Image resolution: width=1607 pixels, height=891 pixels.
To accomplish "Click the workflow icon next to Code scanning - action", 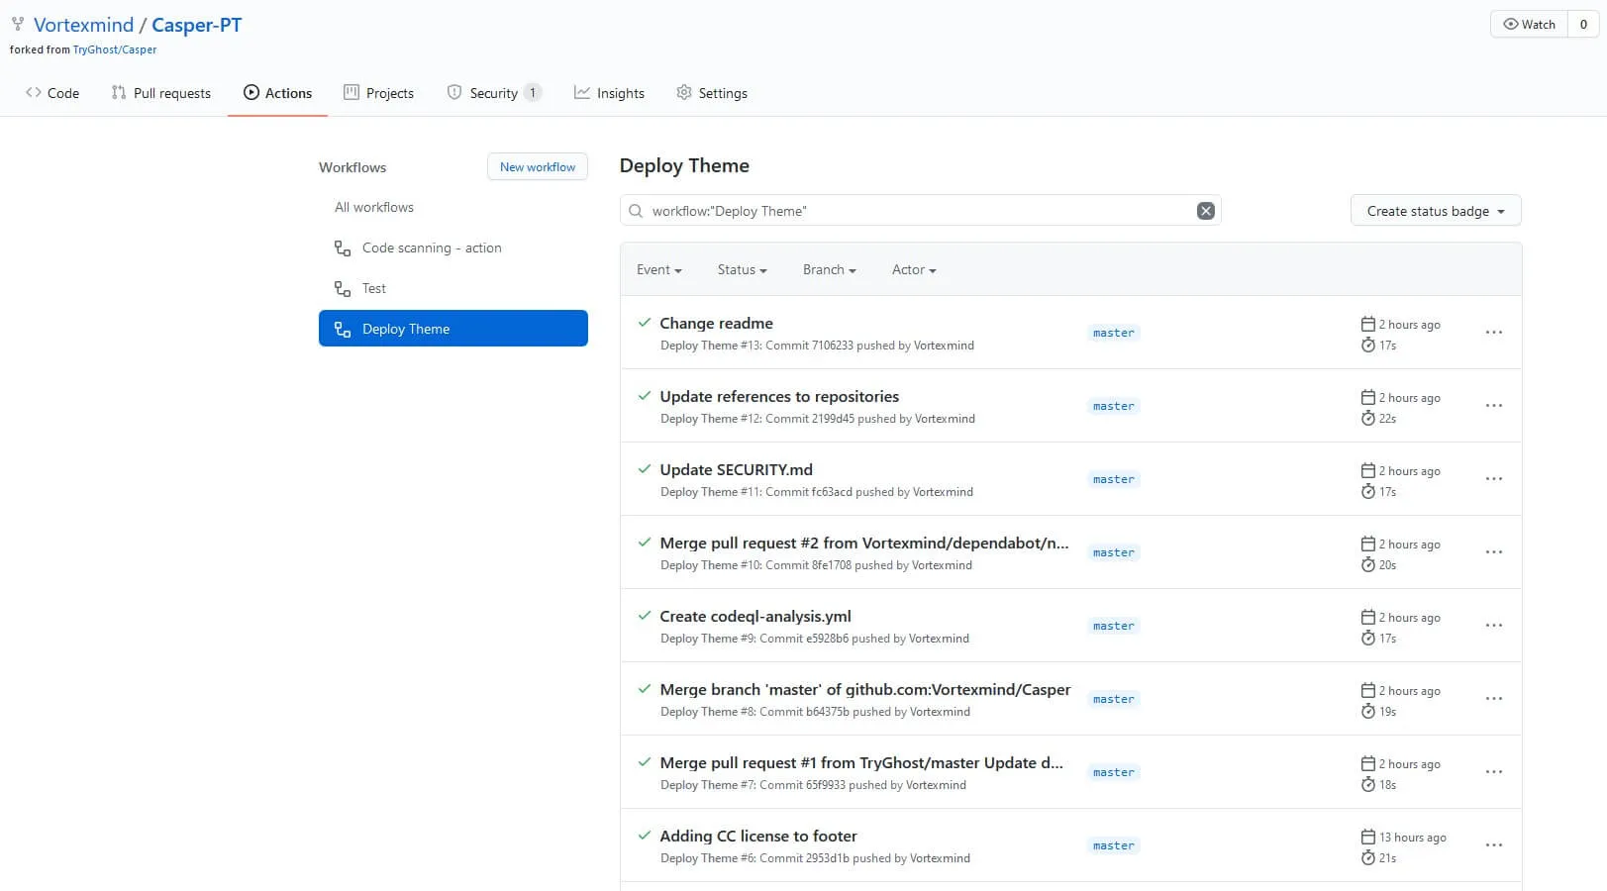I will pyautogui.click(x=343, y=248).
